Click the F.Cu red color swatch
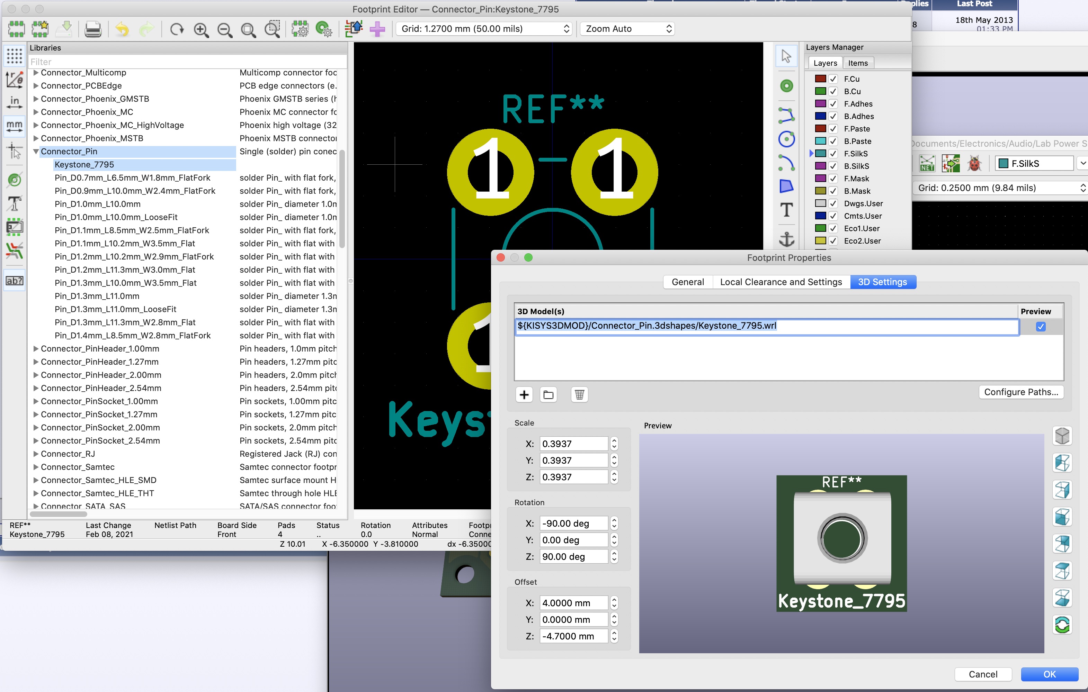The image size is (1088, 692). [x=820, y=79]
